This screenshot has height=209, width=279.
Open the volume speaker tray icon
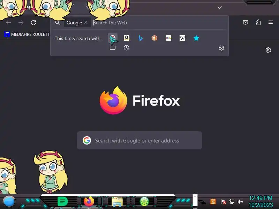pos(240,202)
